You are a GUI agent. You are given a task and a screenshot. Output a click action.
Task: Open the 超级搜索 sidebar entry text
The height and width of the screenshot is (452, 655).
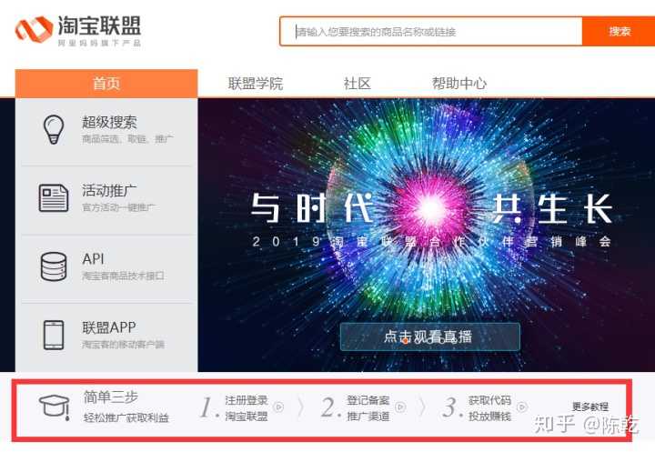[x=109, y=123]
